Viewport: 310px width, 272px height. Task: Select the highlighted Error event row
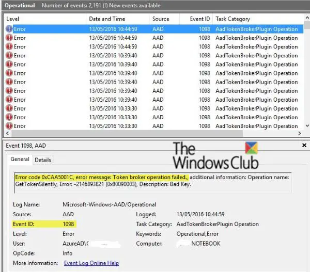tap(154, 29)
